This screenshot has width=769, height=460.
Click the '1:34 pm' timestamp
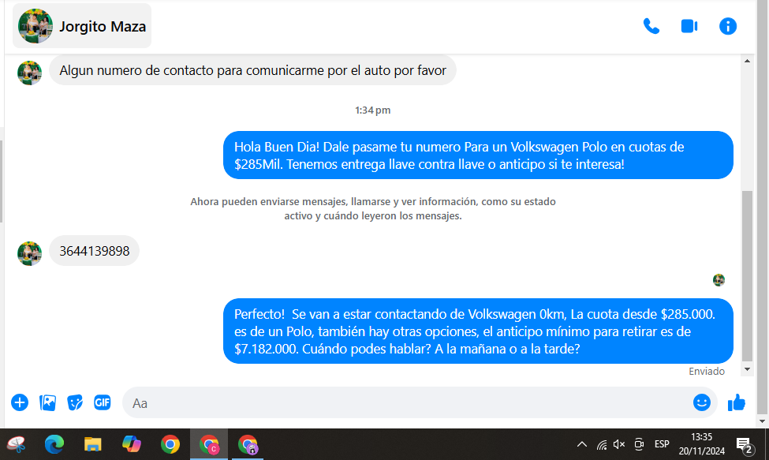tap(373, 110)
